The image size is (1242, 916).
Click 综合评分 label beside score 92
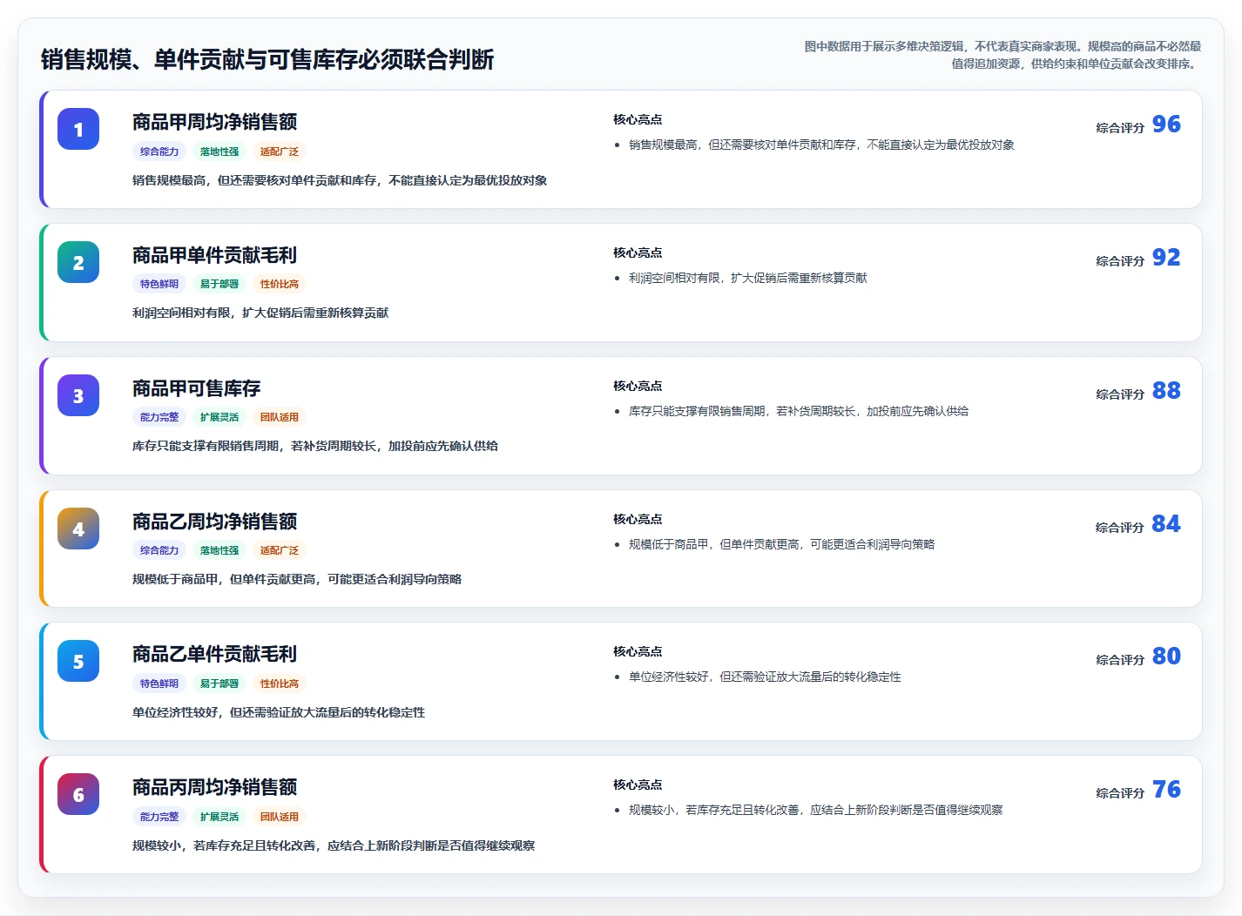click(1120, 260)
